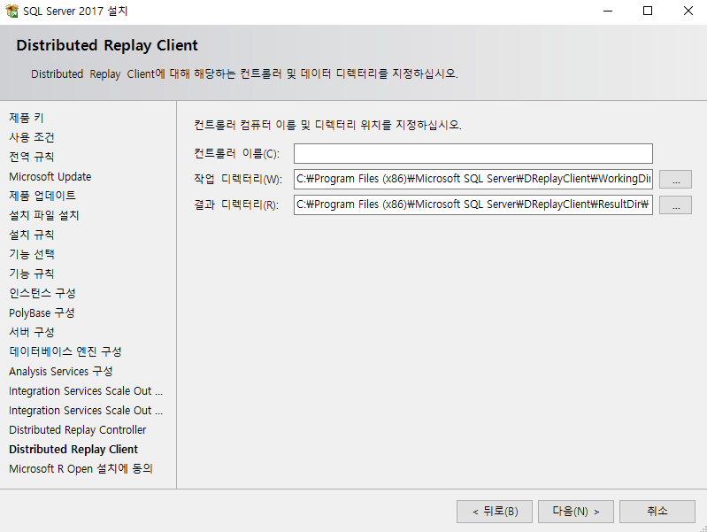Select the 기능 규칙 step
The image size is (707, 532).
click(x=32, y=274)
